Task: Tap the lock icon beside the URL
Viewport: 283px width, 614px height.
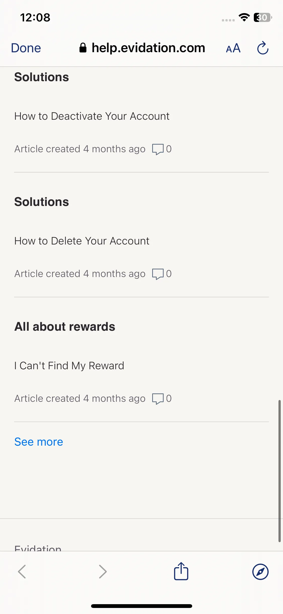Action: coord(83,48)
